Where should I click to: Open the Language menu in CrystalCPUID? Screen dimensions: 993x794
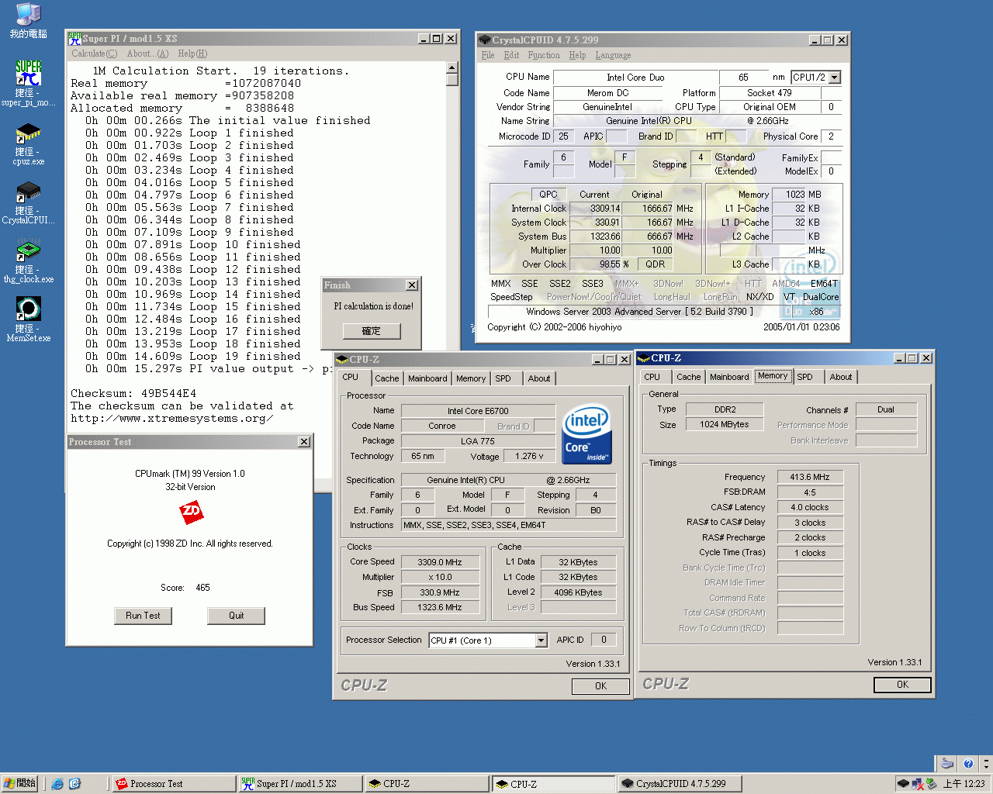(x=613, y=55)
